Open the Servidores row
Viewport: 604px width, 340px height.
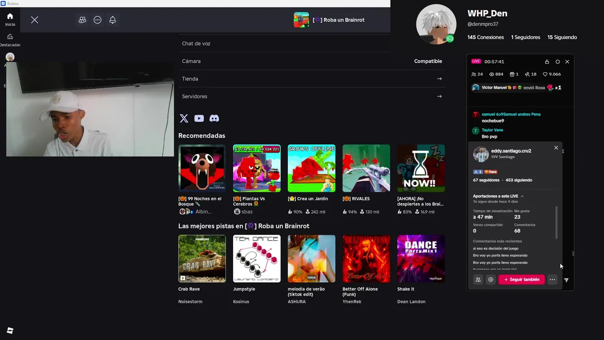click(312, 96)
